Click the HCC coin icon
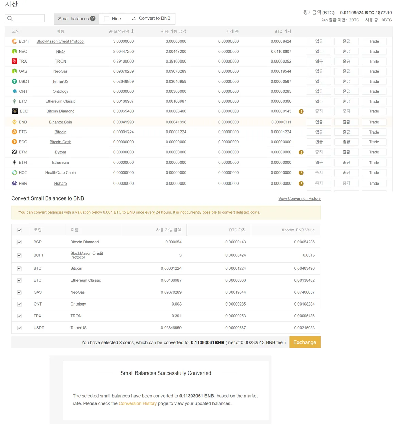The image size is (394, 435). coord(14,173)
